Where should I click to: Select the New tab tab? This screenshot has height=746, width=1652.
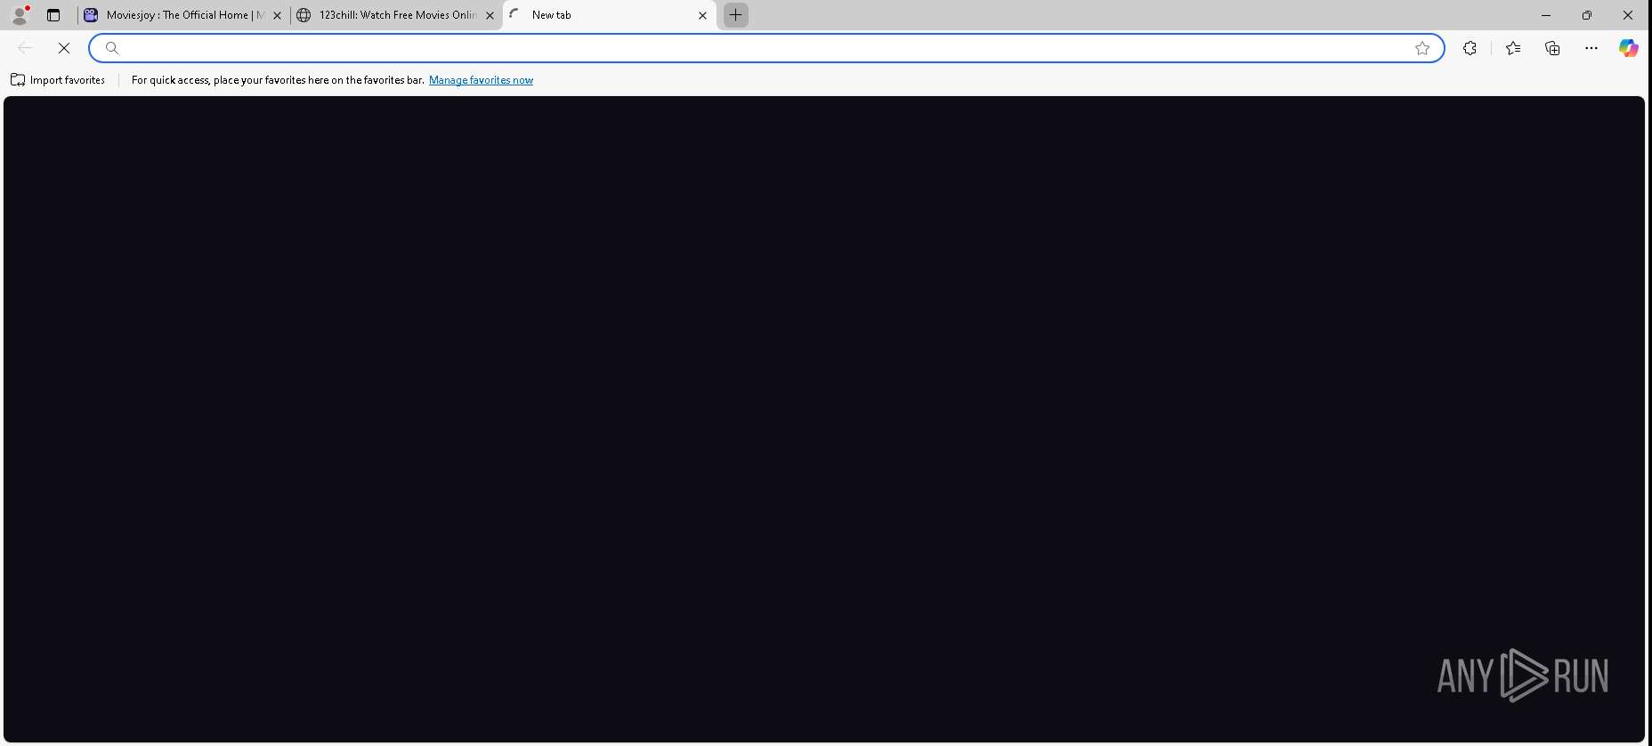coord(610,15)
